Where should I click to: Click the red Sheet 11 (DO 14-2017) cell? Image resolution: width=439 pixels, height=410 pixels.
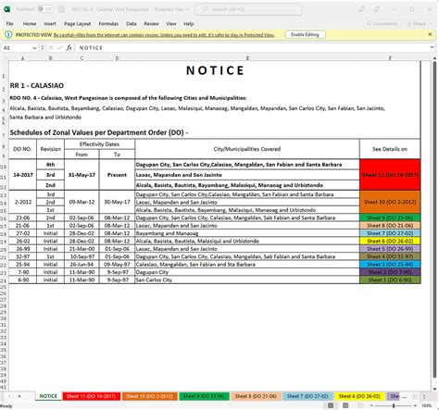tap(390, 175)
